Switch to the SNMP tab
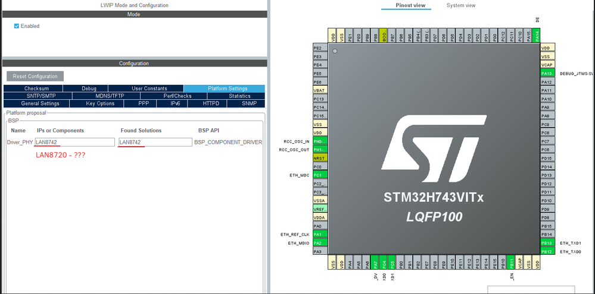Image resolution: width=595 pixels, height=294 pixels. point(246,103)
